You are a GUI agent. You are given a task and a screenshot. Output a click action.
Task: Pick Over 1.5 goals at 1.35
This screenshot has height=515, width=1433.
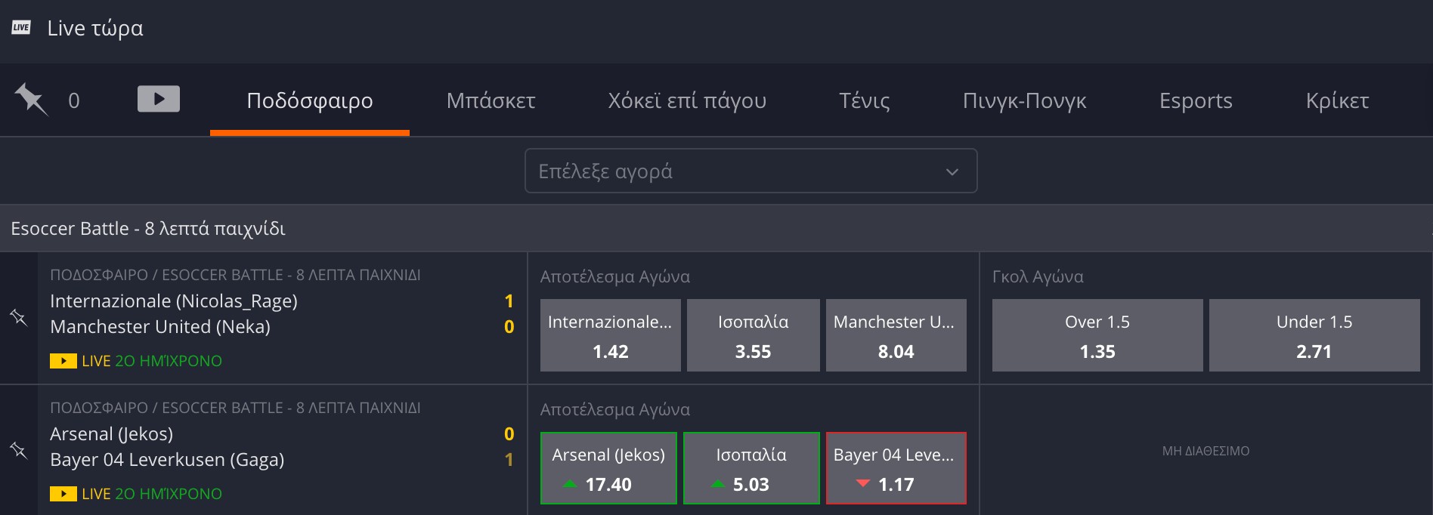[1097, 335]
